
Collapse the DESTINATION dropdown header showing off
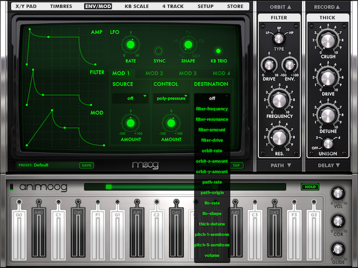(212, 98)
